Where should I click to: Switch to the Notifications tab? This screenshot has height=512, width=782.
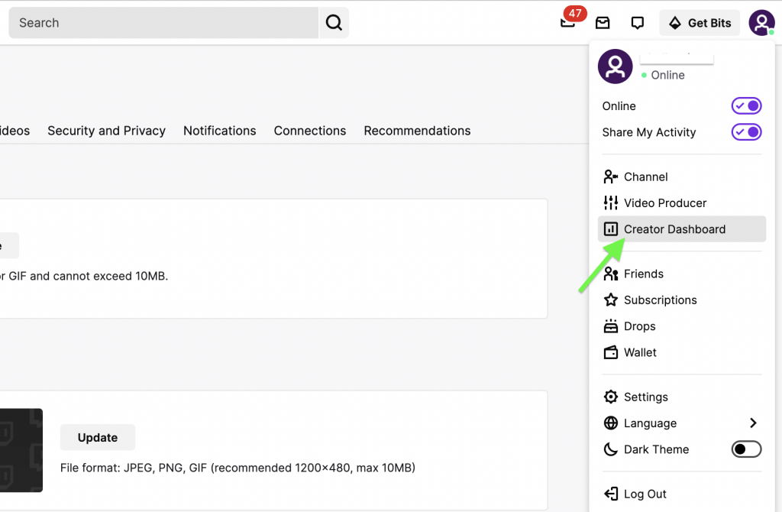[219, 131]
